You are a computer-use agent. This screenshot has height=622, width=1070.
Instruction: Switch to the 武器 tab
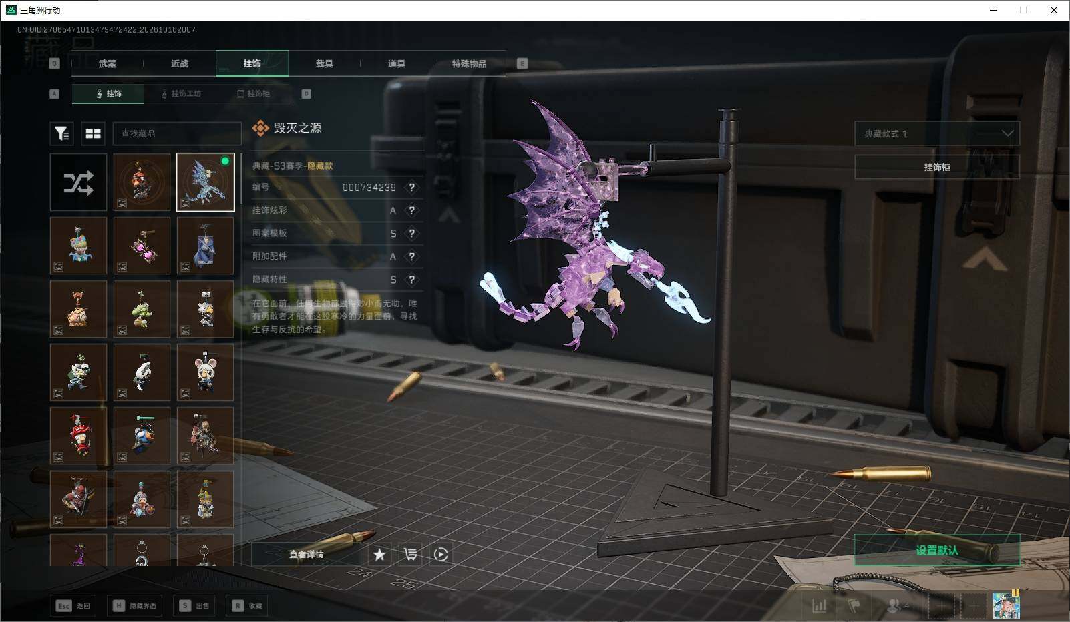[107, 63]
